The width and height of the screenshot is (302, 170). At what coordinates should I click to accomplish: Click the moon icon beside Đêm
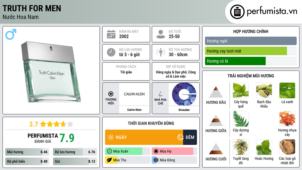(180, 137)
